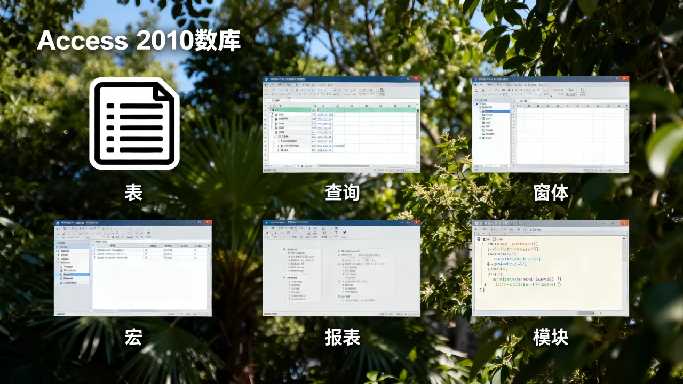Select the 模块 label
The width and height of the screenshot is (683, 384).
(551, 337)
